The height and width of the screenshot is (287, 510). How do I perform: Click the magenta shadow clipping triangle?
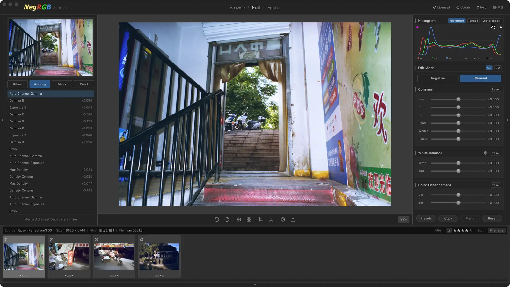coord(417,27)
